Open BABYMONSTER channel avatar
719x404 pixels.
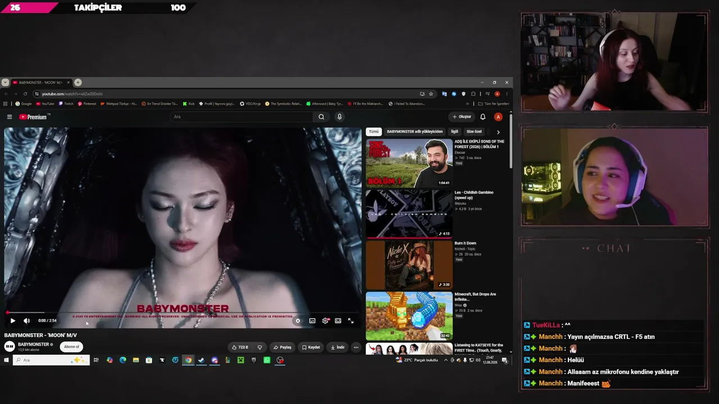[10, 347]
